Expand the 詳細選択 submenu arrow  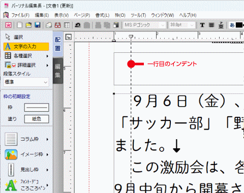point(47,65)
